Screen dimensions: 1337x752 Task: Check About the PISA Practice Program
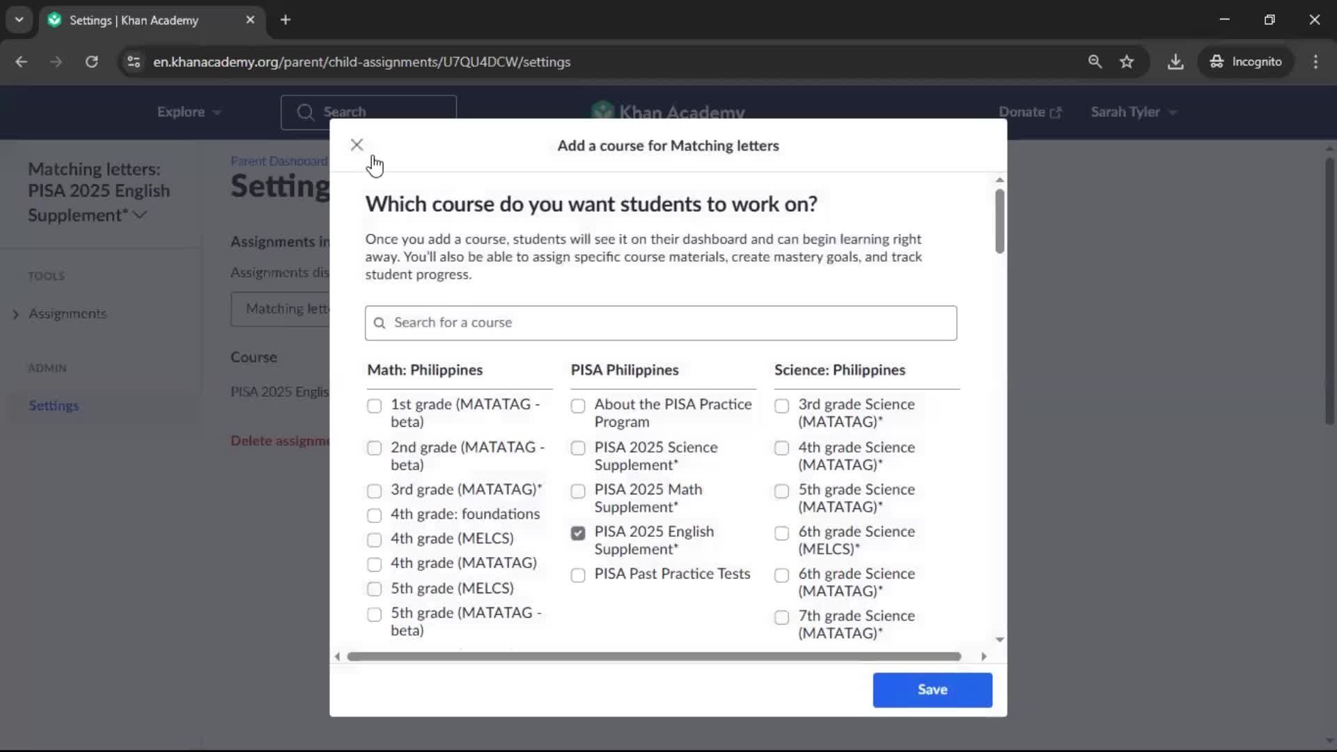coord(578,405)
